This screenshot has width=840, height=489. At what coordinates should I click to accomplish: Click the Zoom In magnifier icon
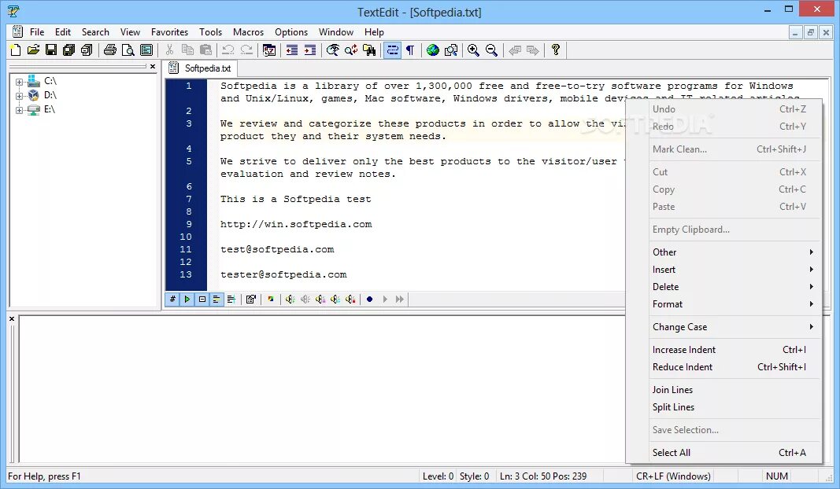coord(473,50)
